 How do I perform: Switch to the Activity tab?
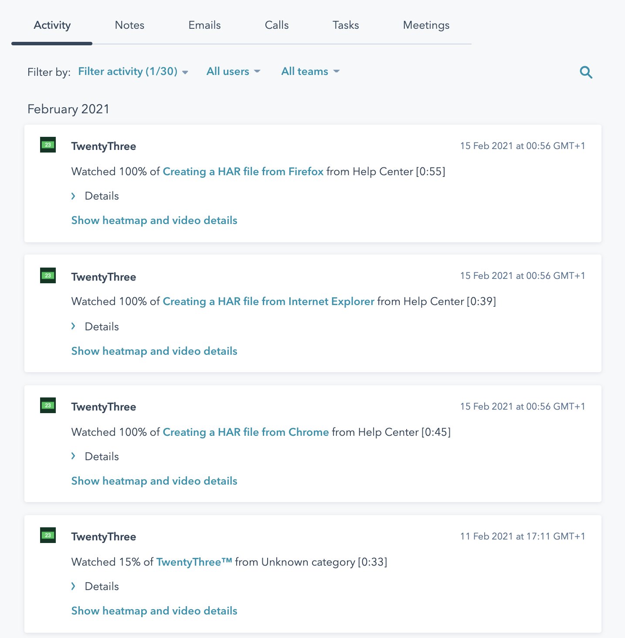point(52,25)
